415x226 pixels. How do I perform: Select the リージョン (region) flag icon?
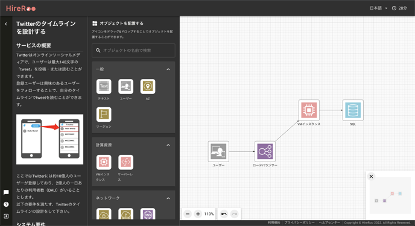pos(104,114)
